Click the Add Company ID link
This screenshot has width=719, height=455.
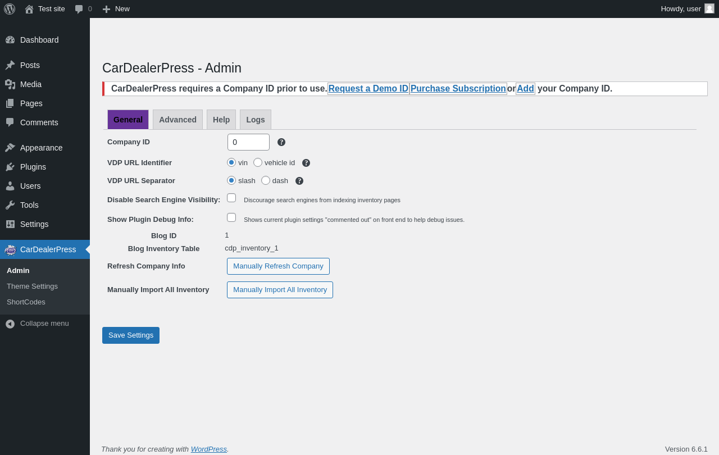tap(525, 89)
